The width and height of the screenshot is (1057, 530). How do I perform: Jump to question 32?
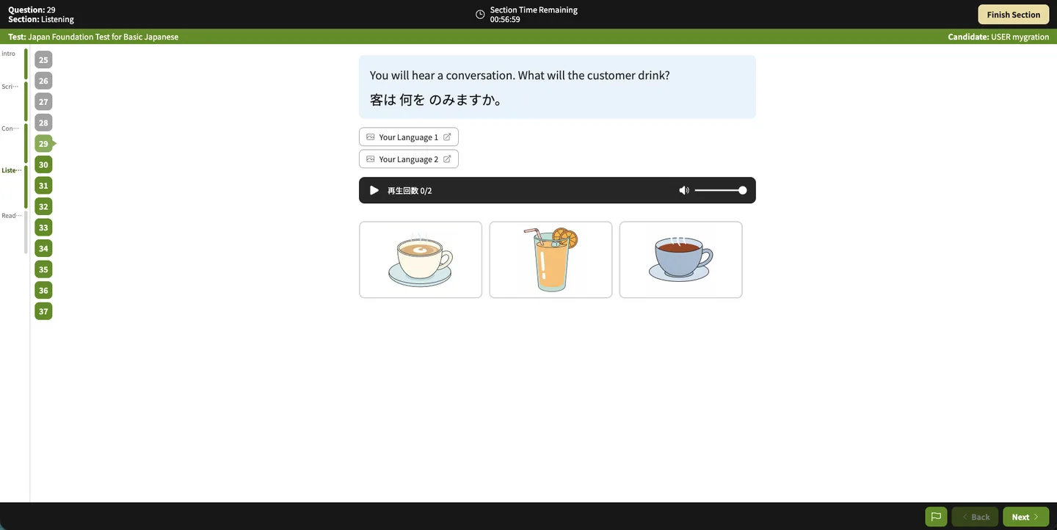tap(43, 206)
